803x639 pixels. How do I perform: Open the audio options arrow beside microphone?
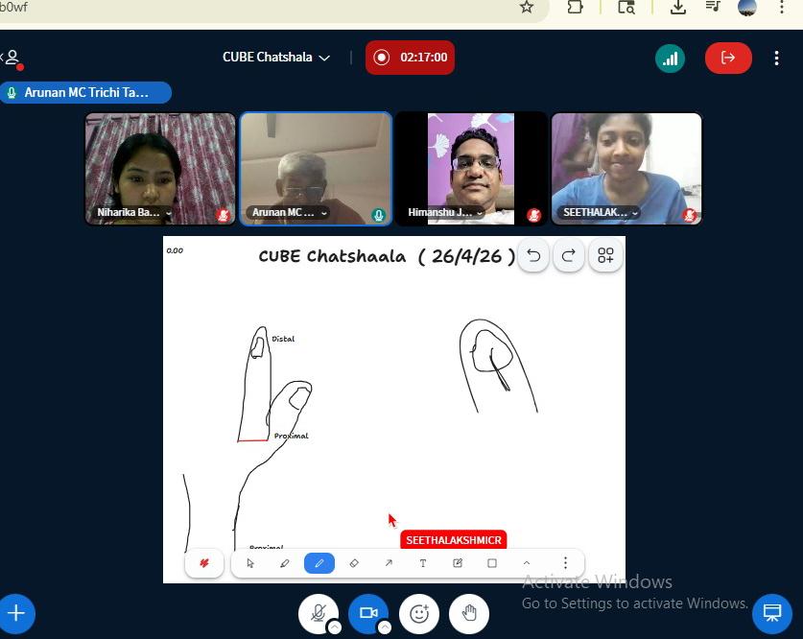(335, 627)
